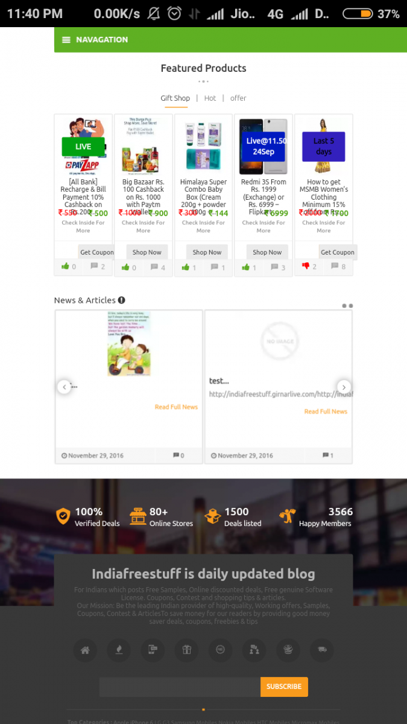Click the home icon in footer
The height and width of the screenshot is (724, 407).
tap(85, 650)
